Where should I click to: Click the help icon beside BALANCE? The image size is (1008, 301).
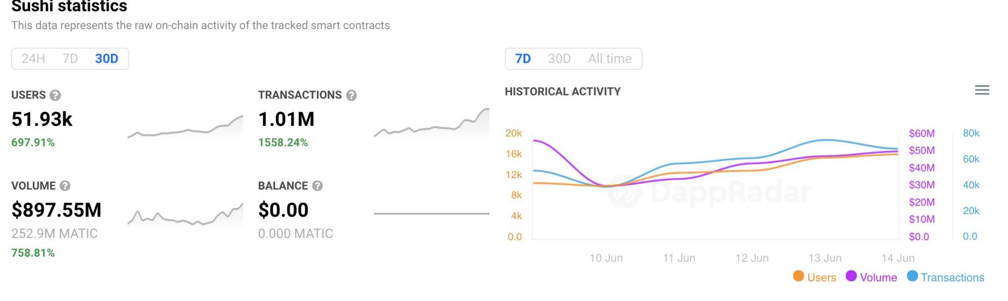317,186
